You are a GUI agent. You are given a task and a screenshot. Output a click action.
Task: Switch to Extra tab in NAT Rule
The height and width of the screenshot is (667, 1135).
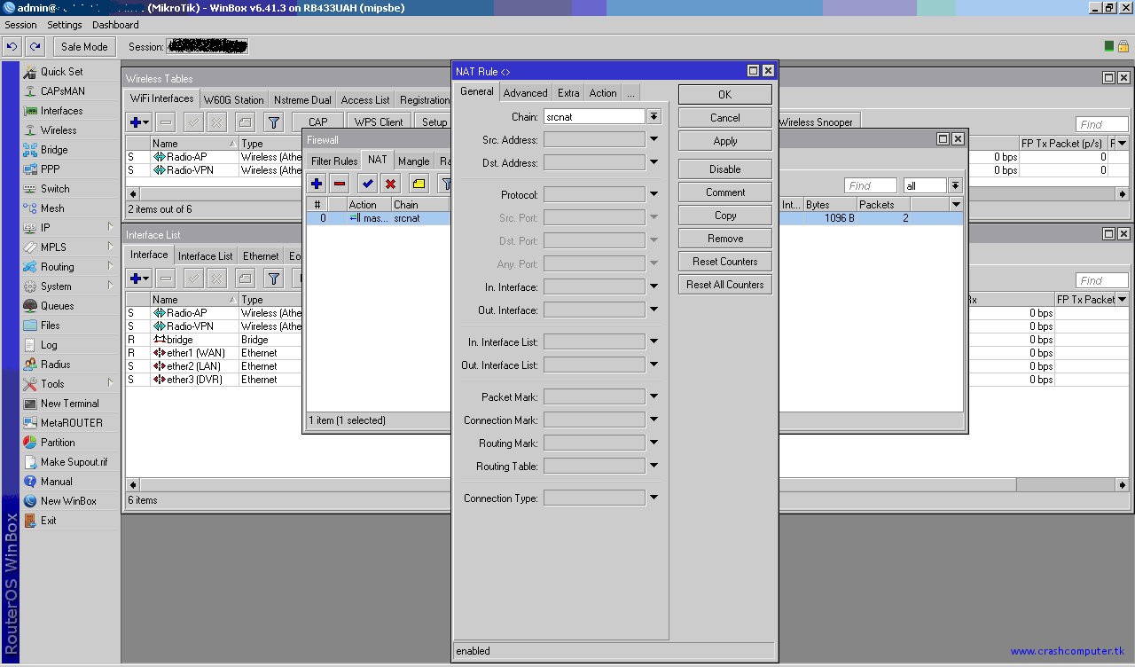point(568,93)
